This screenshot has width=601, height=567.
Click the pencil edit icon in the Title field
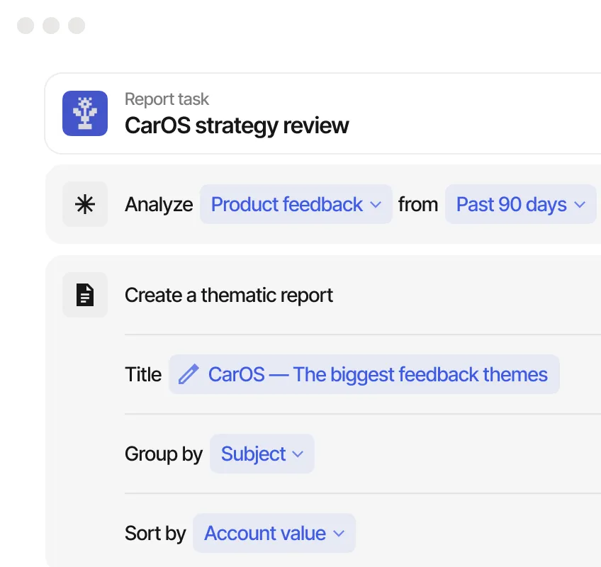click(189, 374)
